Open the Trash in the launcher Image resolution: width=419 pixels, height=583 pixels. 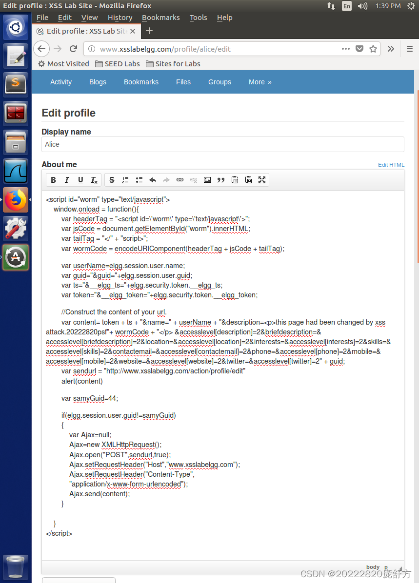coord(16,567)
